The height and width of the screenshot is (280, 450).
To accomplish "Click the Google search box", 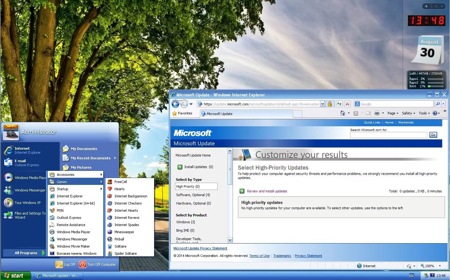I will [x=394, y=104].
